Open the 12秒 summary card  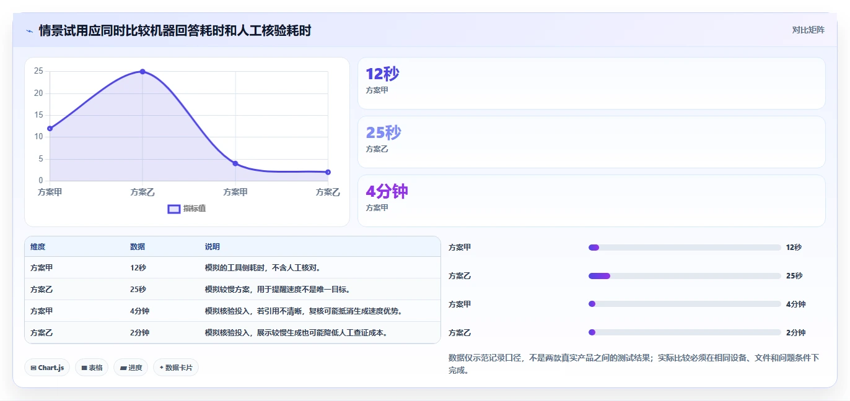click(592, 84)
